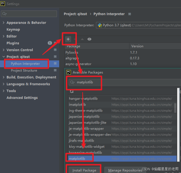Click the magnifier icon in package search

point(73,82)
